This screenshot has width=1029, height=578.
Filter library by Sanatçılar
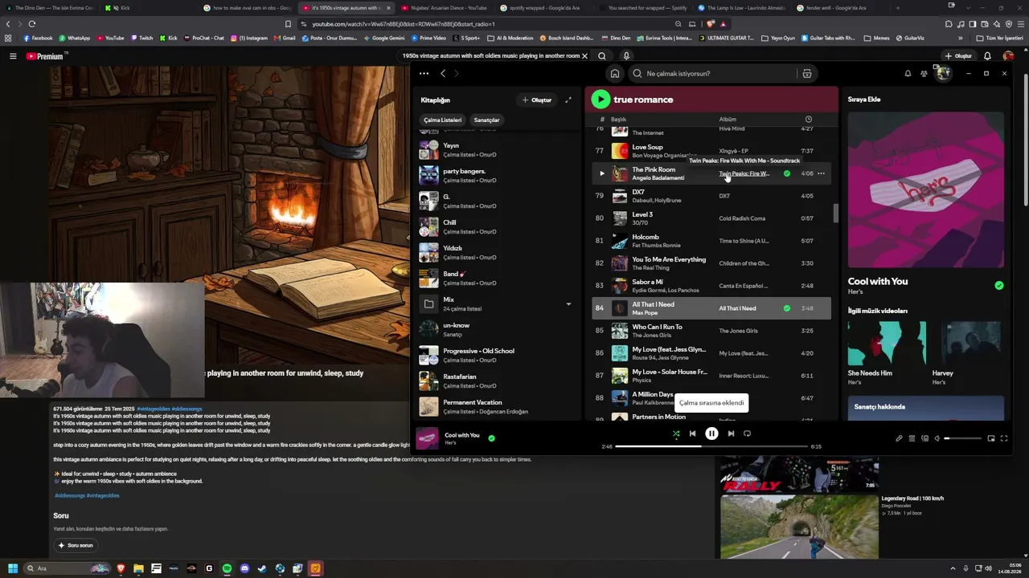tap(486, 120)
